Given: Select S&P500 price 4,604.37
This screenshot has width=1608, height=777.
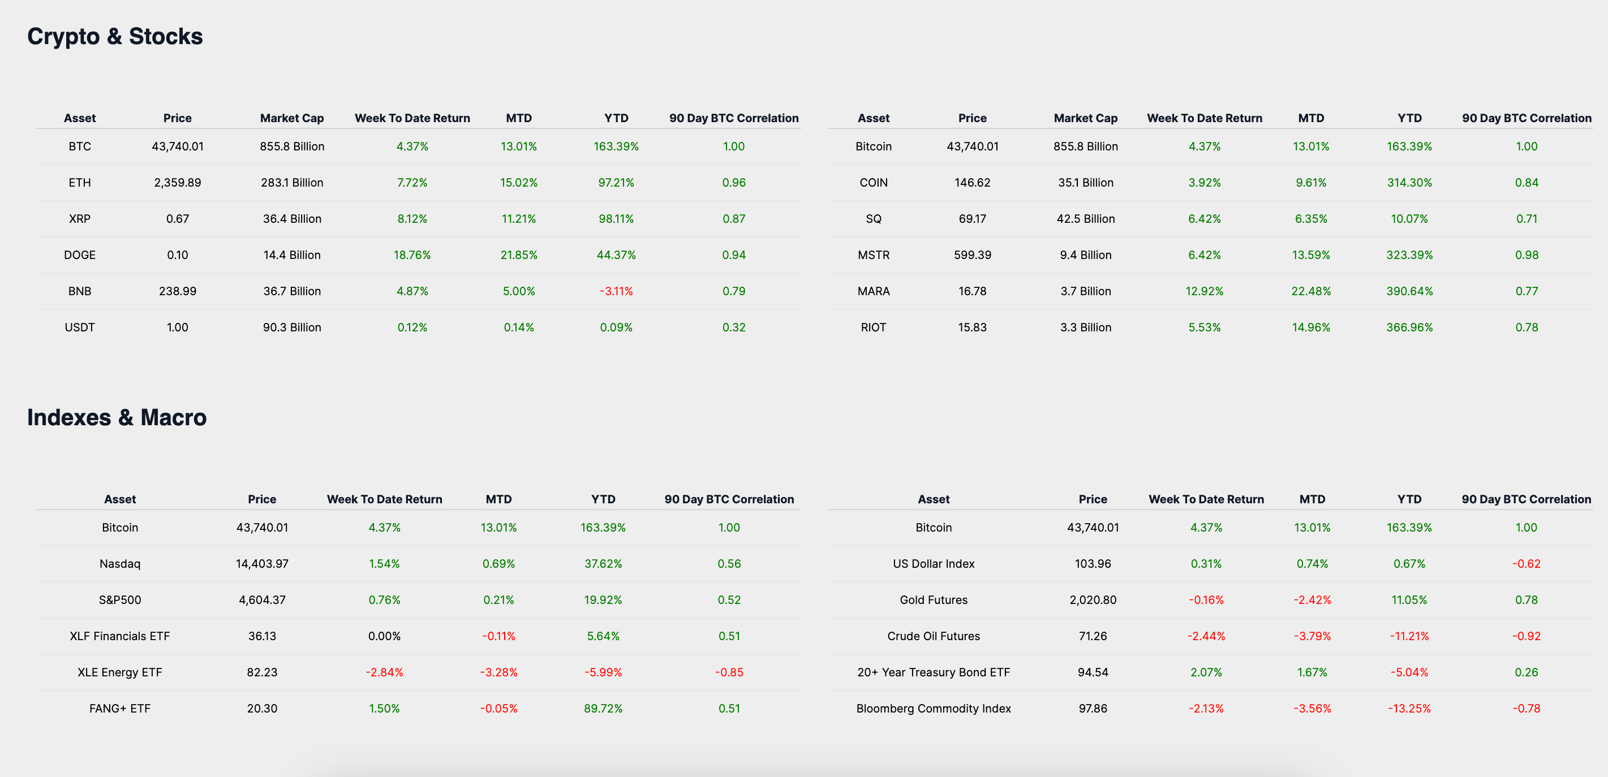Looking at the screenshot, I should [x=262, y=600].
